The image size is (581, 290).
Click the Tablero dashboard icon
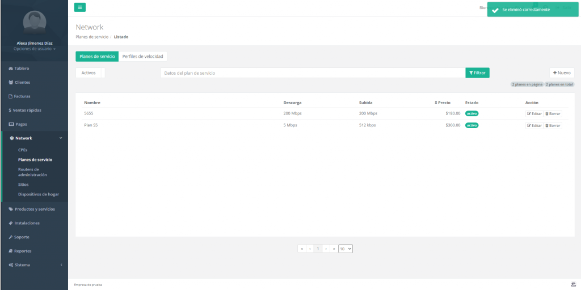[11, 69]
